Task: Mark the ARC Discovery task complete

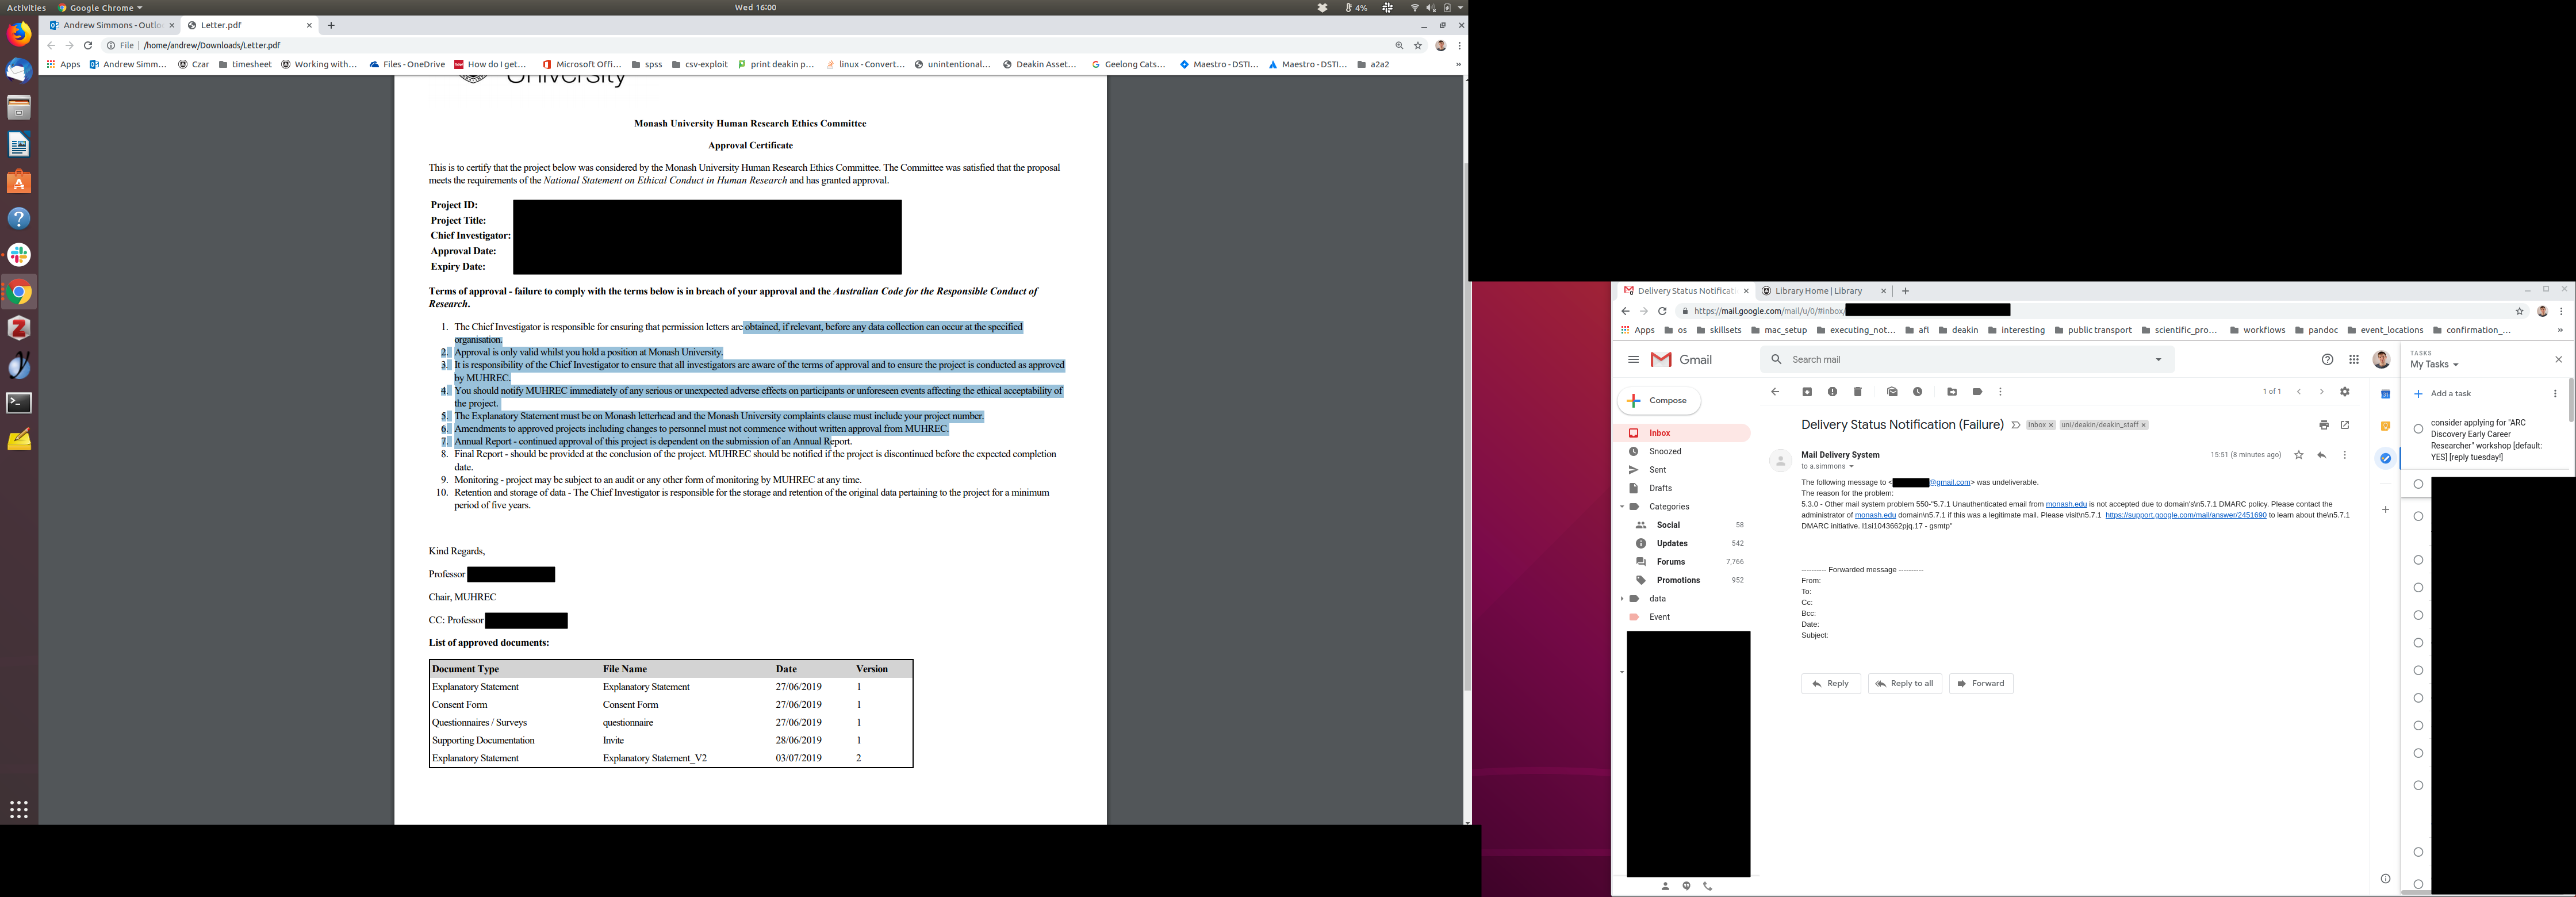Action: [2418, 429]
